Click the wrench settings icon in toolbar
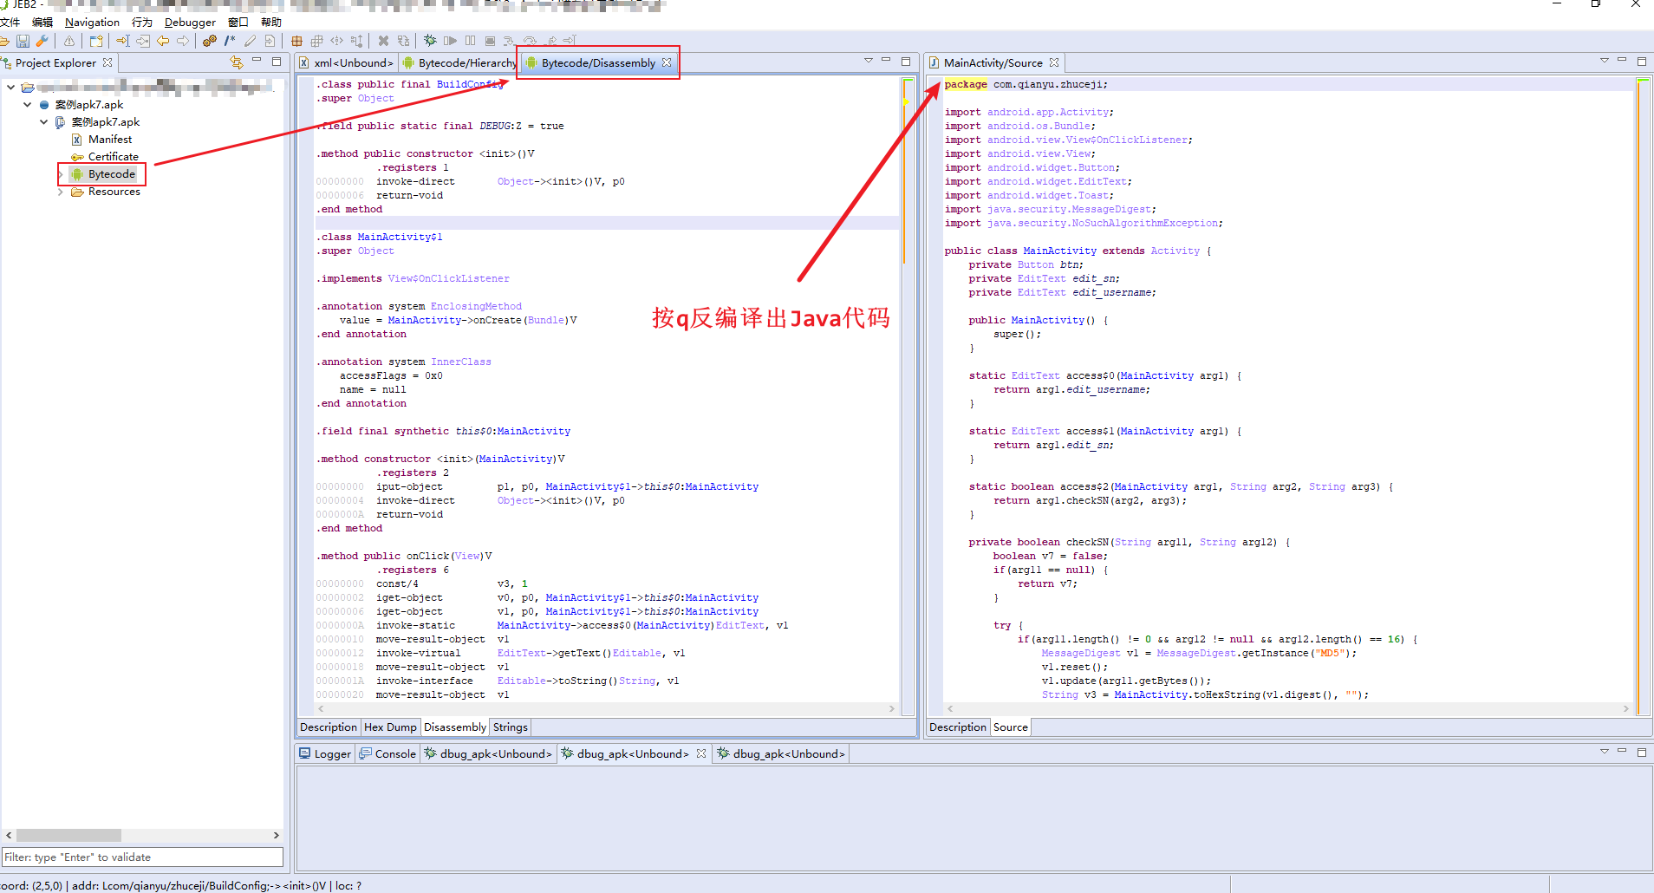This screenshot has height=893, width=1654. coord(42,41)
